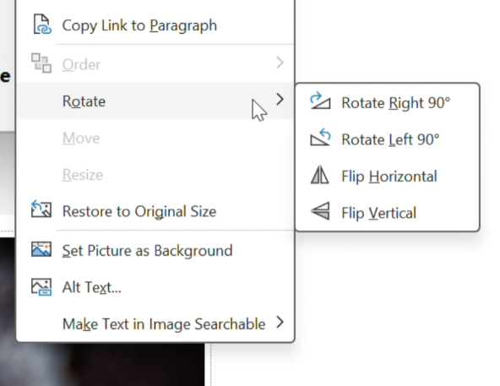This screenshot has height=386, width=500.
Task: Select Rotate Left 90° option
Action: tap(388, 139)
